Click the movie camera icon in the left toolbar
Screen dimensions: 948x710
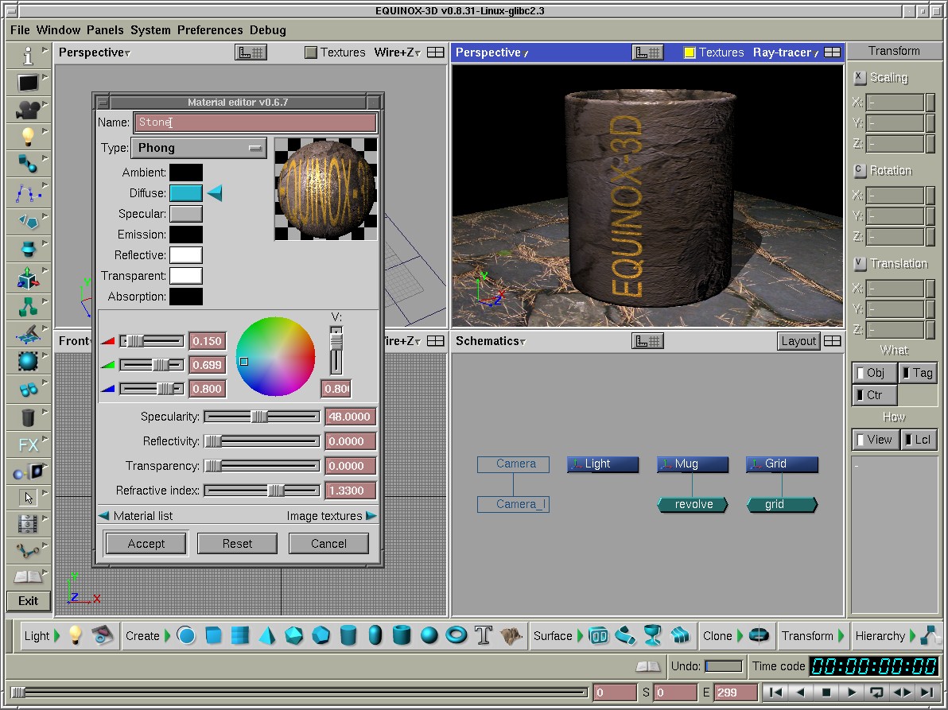[x=28, y=110]
